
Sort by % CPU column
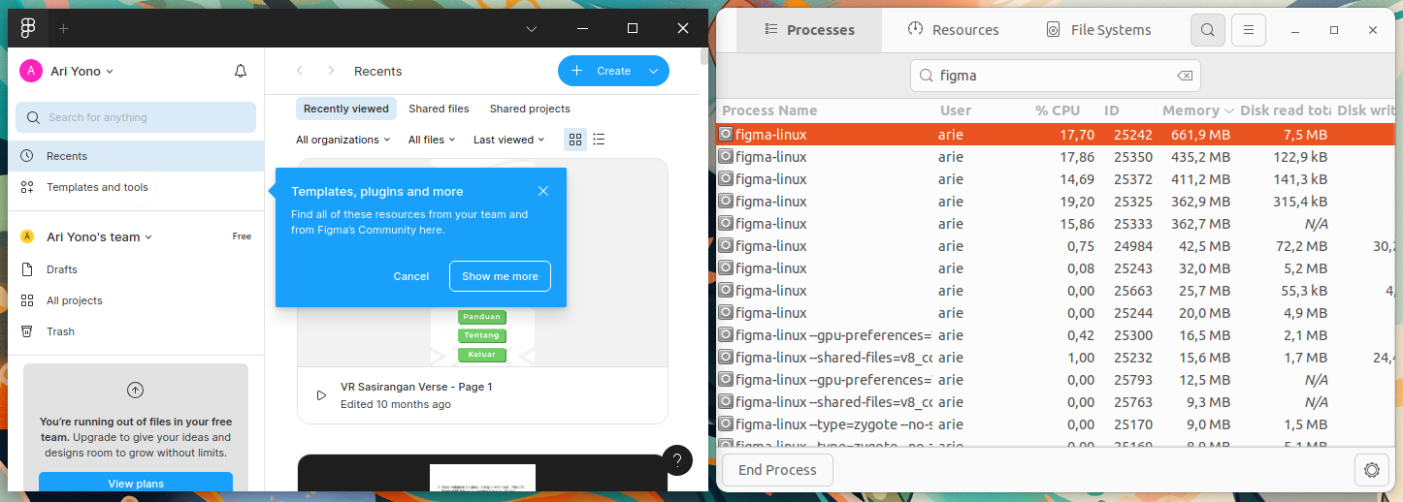pos(1058,110)
